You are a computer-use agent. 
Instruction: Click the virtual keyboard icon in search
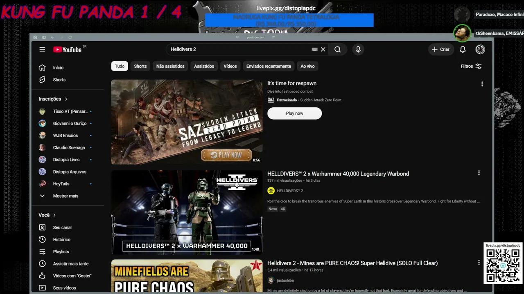(x=314, y=49)
